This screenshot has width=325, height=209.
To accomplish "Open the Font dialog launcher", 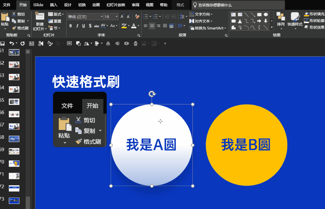I will (x=139, y=35).
